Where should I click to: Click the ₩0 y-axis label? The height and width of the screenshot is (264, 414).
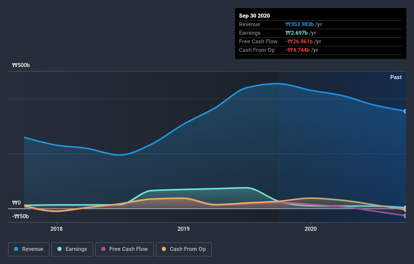[16, 203]
